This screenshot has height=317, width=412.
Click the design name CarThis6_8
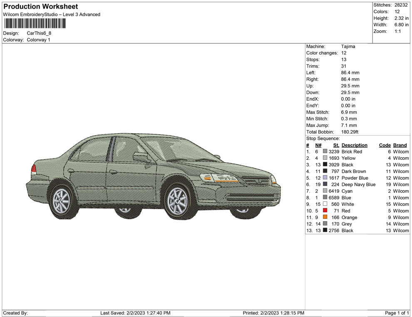[39, 33]
